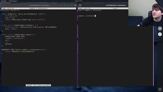Click the _hello_world function definition line
Image resolution: width=163 pixels, height=92 pixels.
point(23,14)
